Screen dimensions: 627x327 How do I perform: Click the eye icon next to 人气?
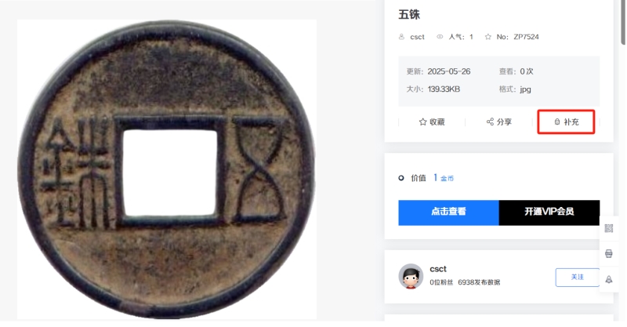440,37
